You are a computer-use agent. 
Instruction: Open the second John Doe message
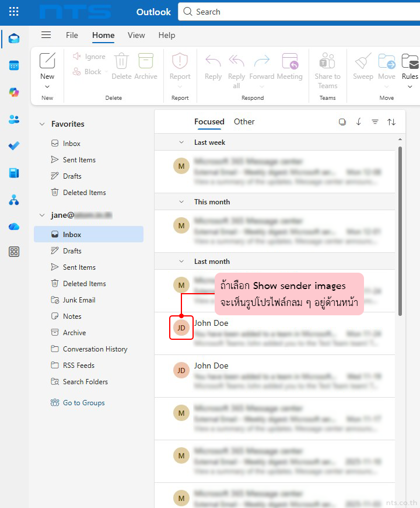click(275, 376)
